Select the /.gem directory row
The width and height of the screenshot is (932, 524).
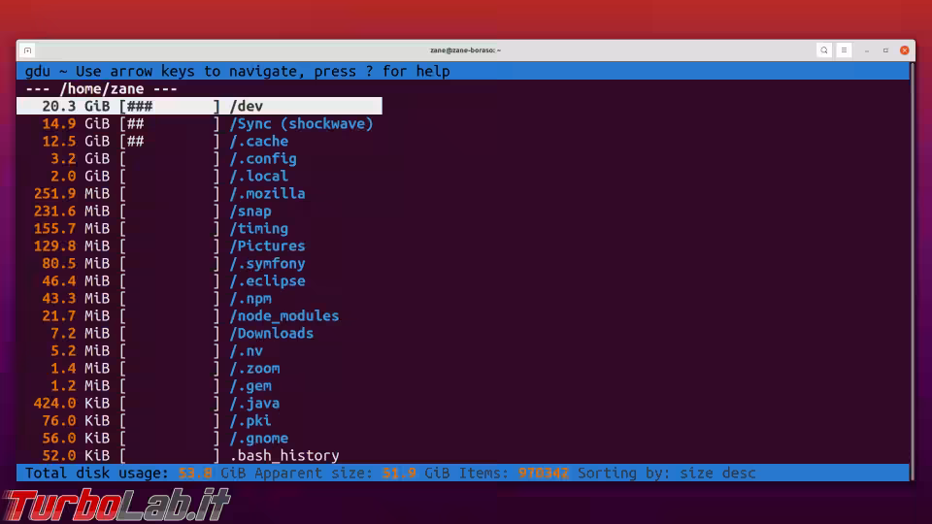(x=199, y=385)
